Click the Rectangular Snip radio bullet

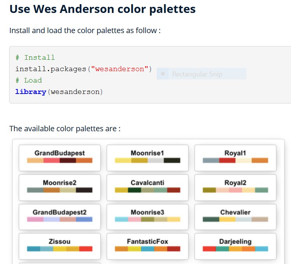(x=163, y=74)
